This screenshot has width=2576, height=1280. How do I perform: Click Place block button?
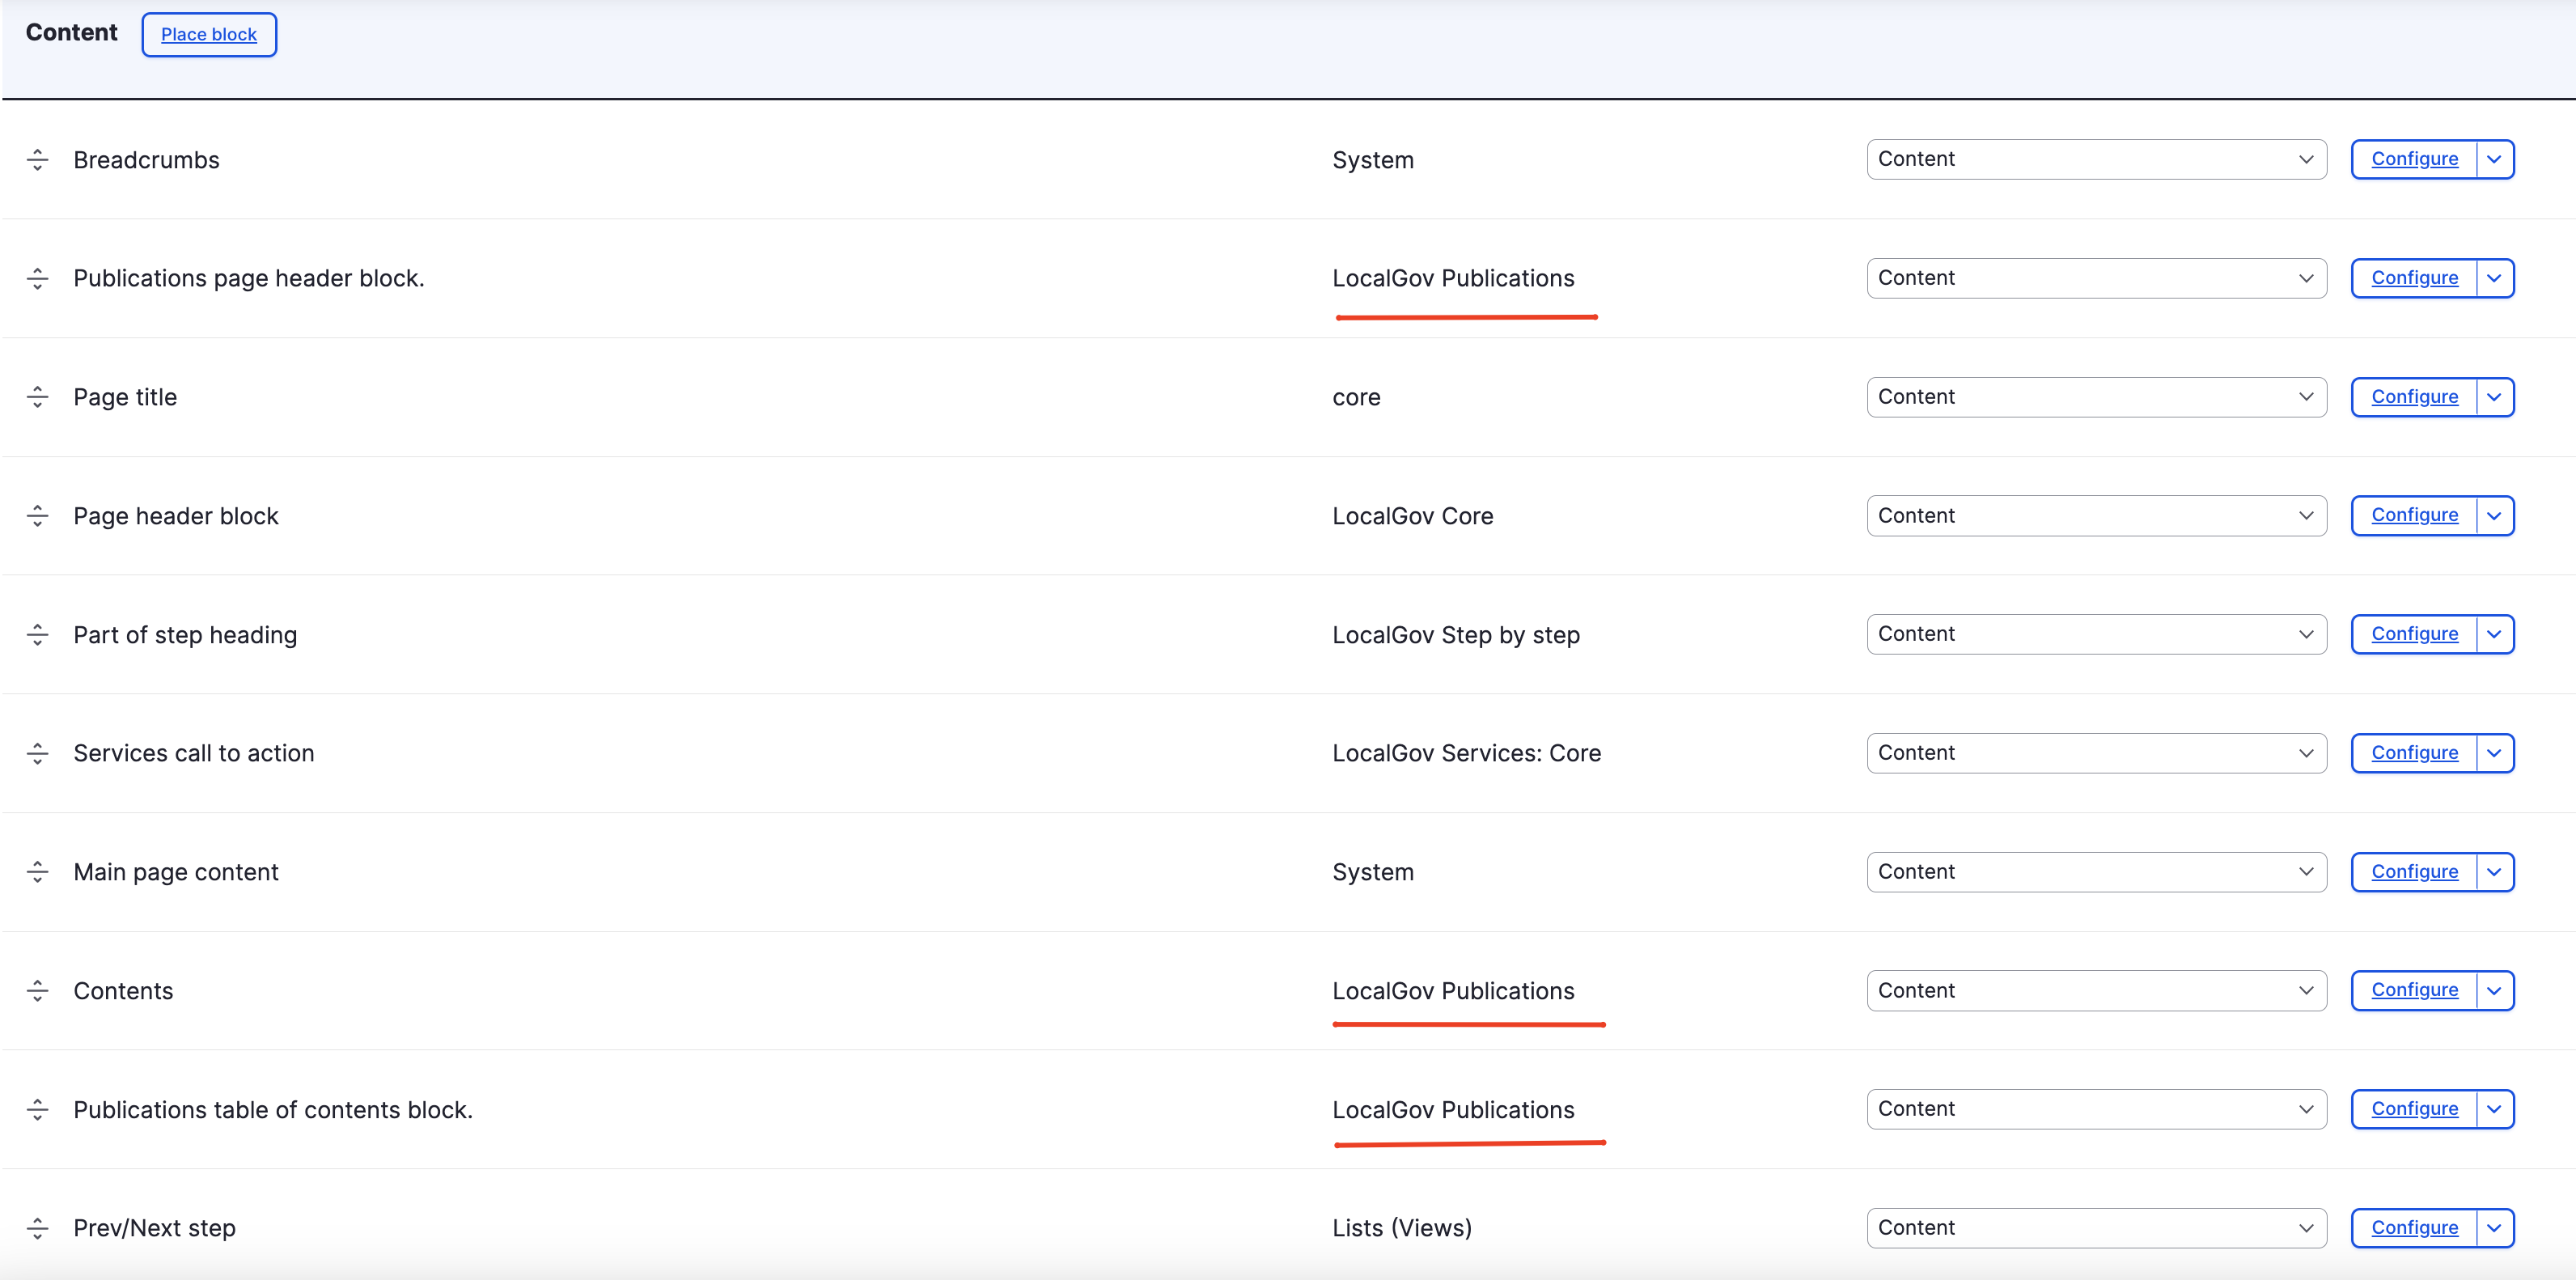click(x=209, y=34)
